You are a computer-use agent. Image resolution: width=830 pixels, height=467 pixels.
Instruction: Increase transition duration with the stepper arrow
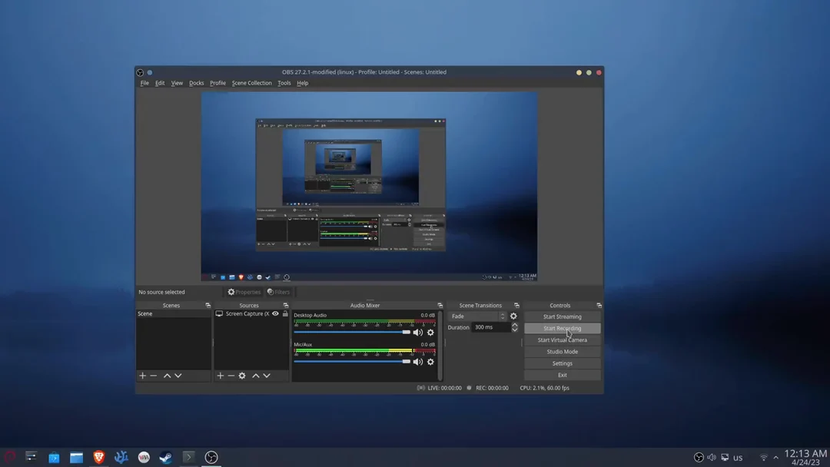[515, 325]
